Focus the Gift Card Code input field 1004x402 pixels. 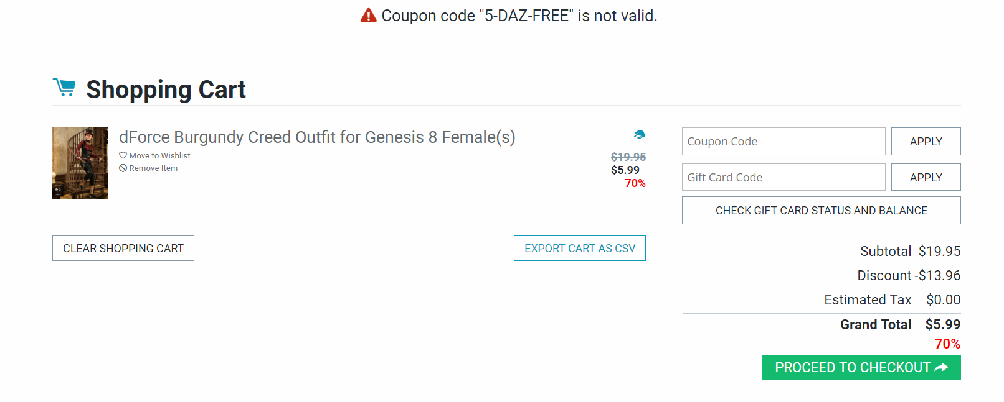pos(783,178)
